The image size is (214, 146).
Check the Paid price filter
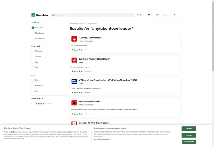33,91
